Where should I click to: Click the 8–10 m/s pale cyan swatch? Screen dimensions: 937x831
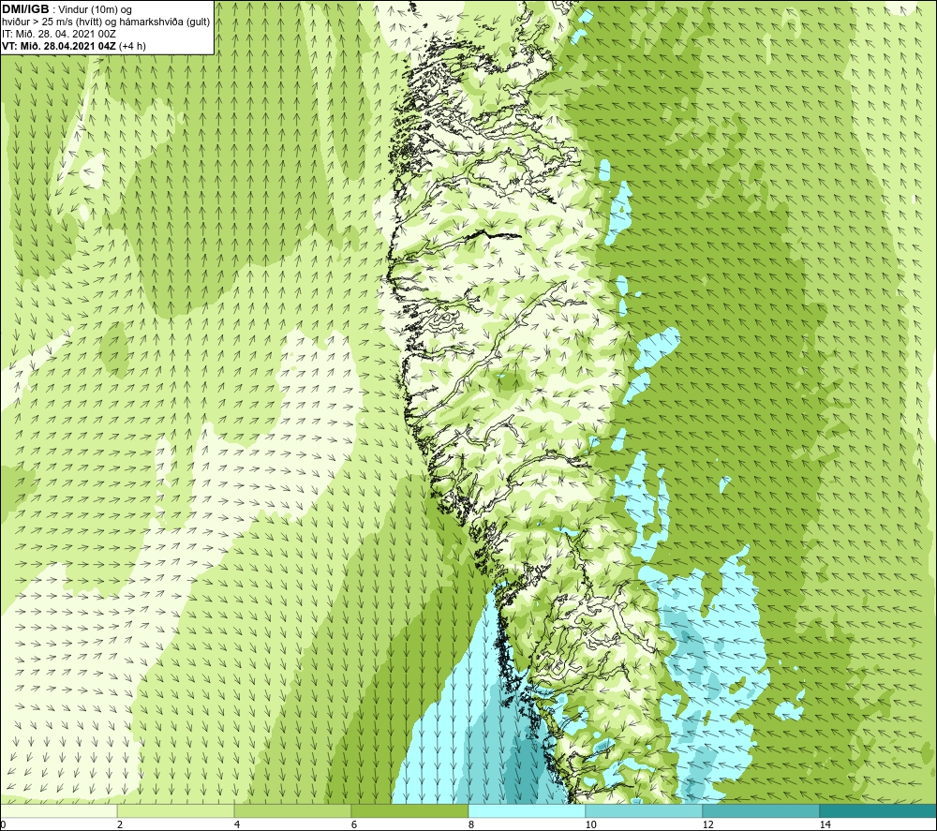(x=527, y=810)
